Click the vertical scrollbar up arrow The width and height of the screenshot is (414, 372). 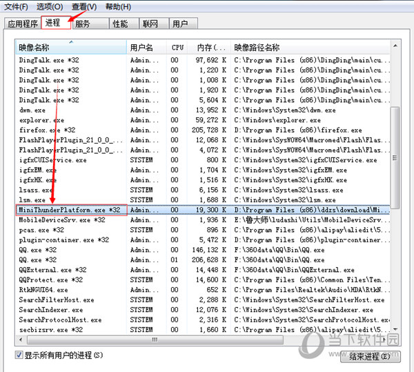[395, 46]
